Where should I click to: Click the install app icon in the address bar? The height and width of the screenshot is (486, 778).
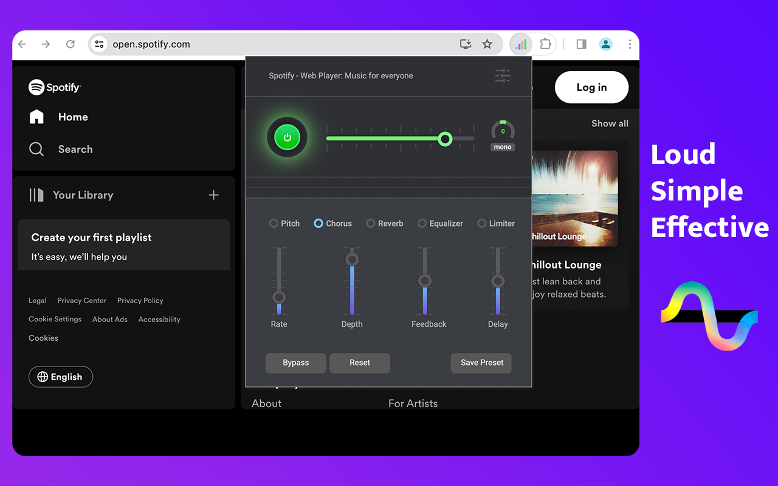coord(466,44)
